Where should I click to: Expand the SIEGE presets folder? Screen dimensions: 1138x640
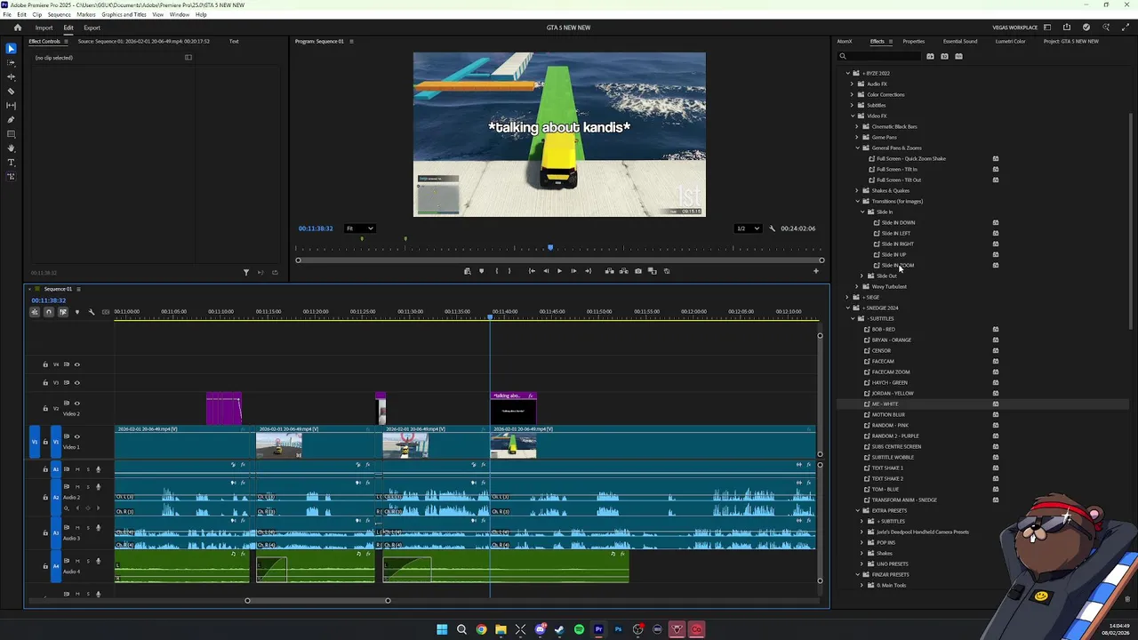pos(848,297)
